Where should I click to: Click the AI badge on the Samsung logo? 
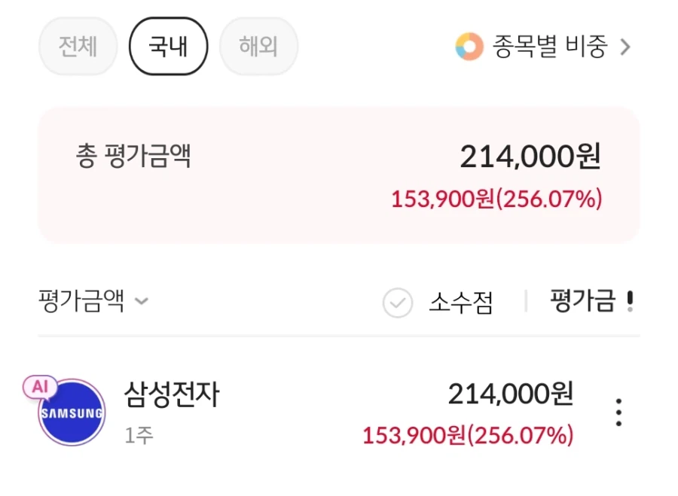tap(39, 386)
